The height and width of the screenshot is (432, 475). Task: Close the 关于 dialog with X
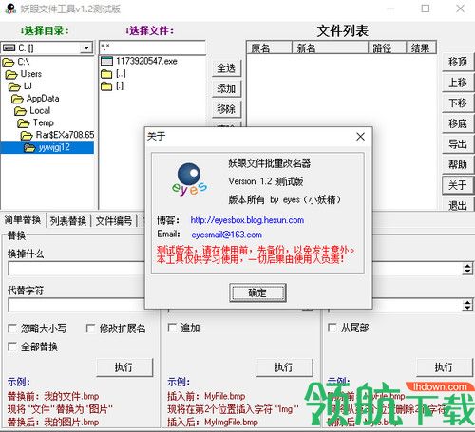coord(360,137)
